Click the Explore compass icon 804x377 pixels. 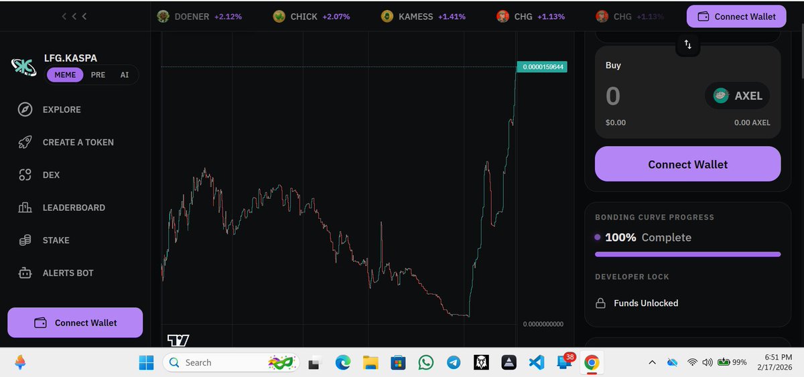pyautogui.click(x=25, y=110)
